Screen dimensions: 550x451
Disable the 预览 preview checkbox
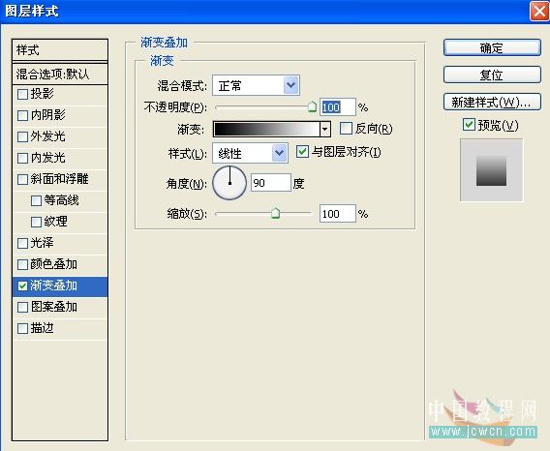point(469,125)
